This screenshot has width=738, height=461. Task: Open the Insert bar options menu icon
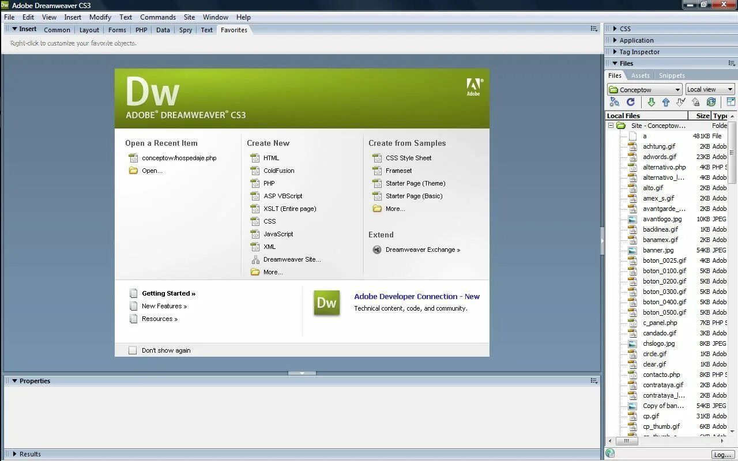(594, 29)
